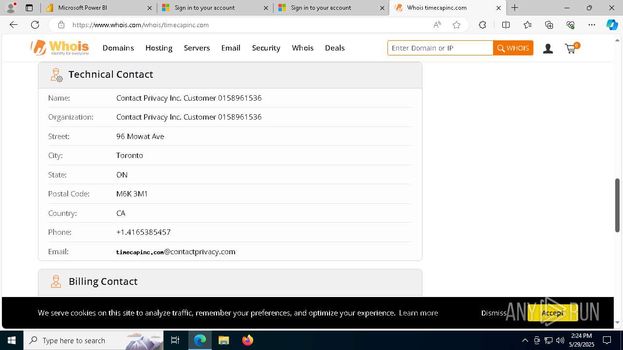
Task: Open the Deals menu item
Action: point(335,48)
